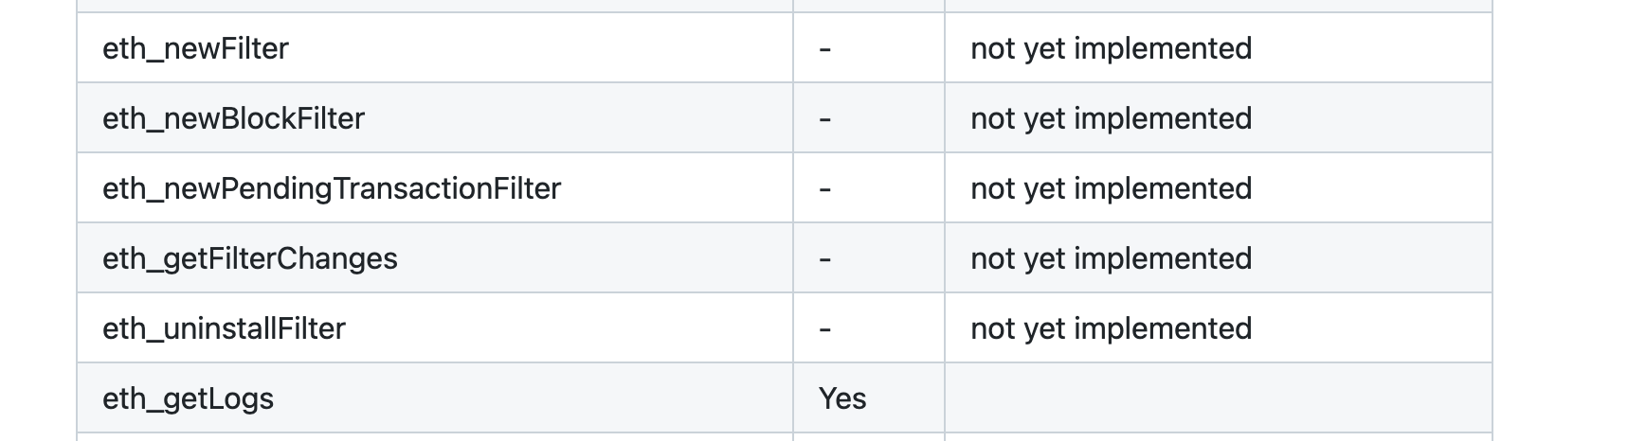Select 'not yet implemented' note for eth_newBlockFilter
Screen dimensions: 1628x441
pos(1111,118)
